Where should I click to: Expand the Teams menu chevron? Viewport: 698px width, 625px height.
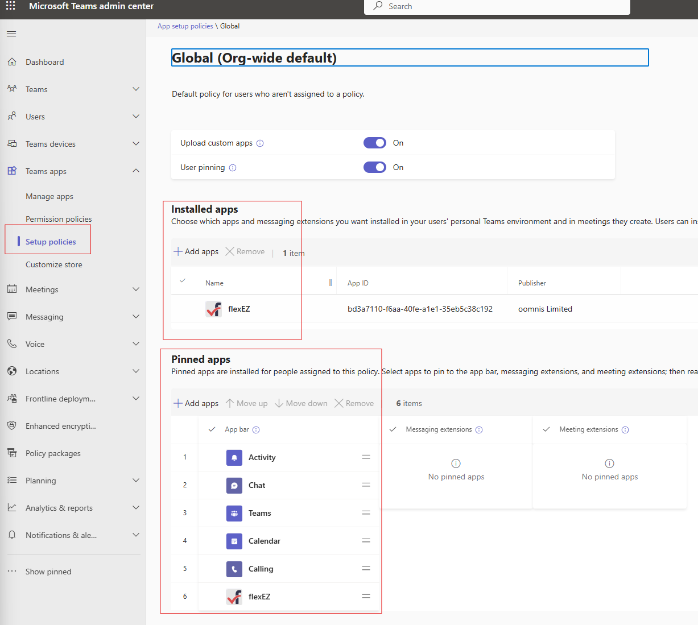pos(136,89)
